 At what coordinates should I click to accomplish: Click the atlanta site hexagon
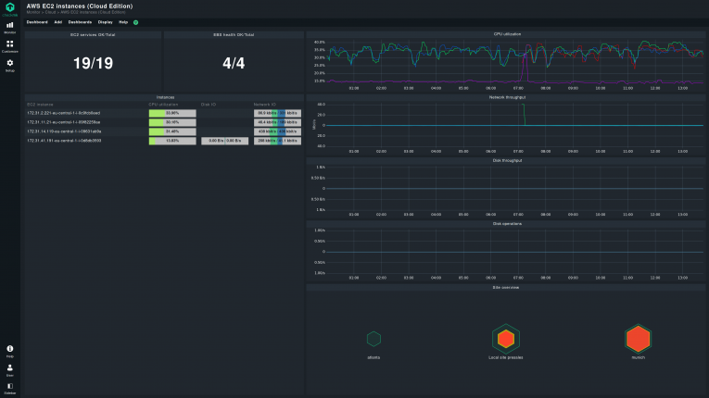[373, 340]
